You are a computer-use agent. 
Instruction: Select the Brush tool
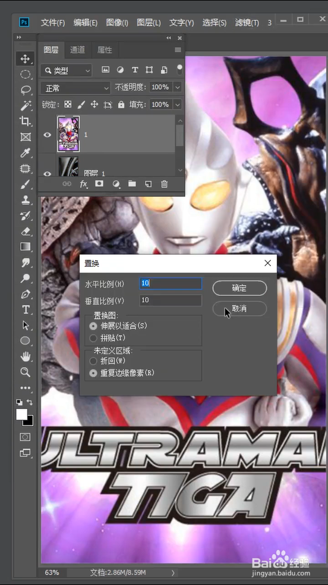click(x=26, y=184)
